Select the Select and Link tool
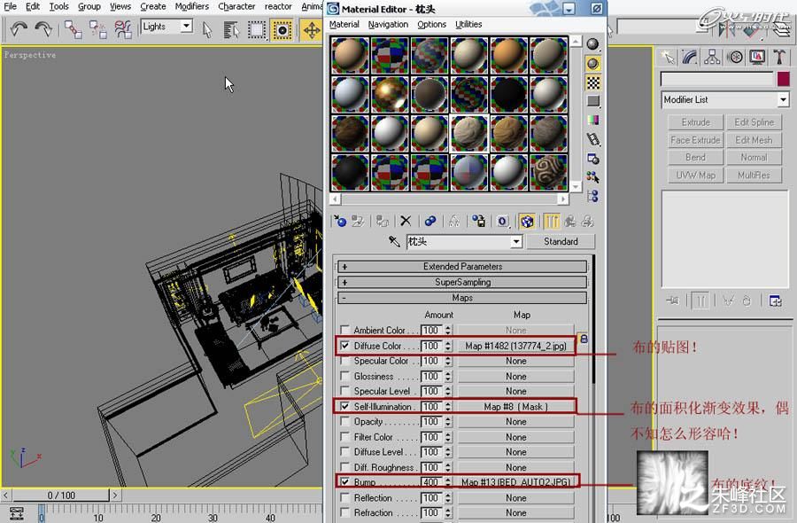The image size is (797, 523). (x=73, y=29)
